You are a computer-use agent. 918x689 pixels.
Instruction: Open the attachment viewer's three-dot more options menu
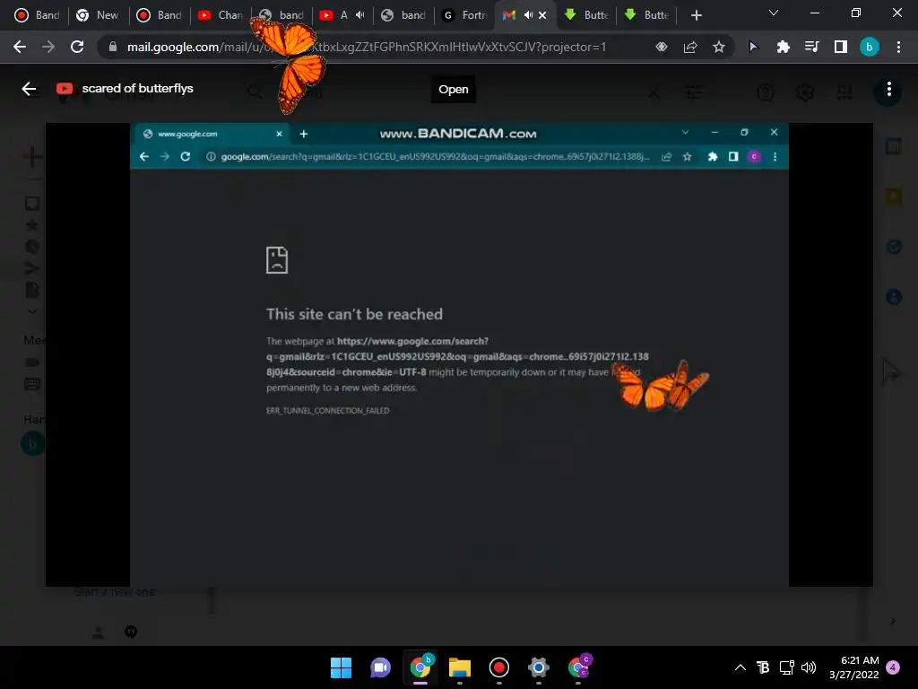pos(888,89)
